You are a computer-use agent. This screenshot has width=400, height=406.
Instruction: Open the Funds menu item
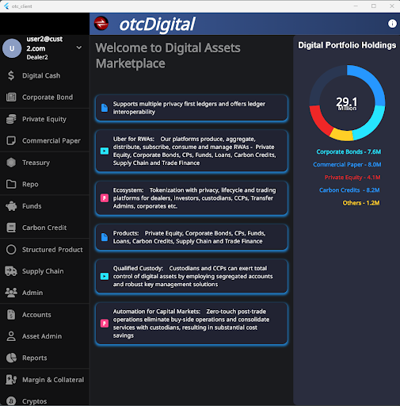coord(44,206)
